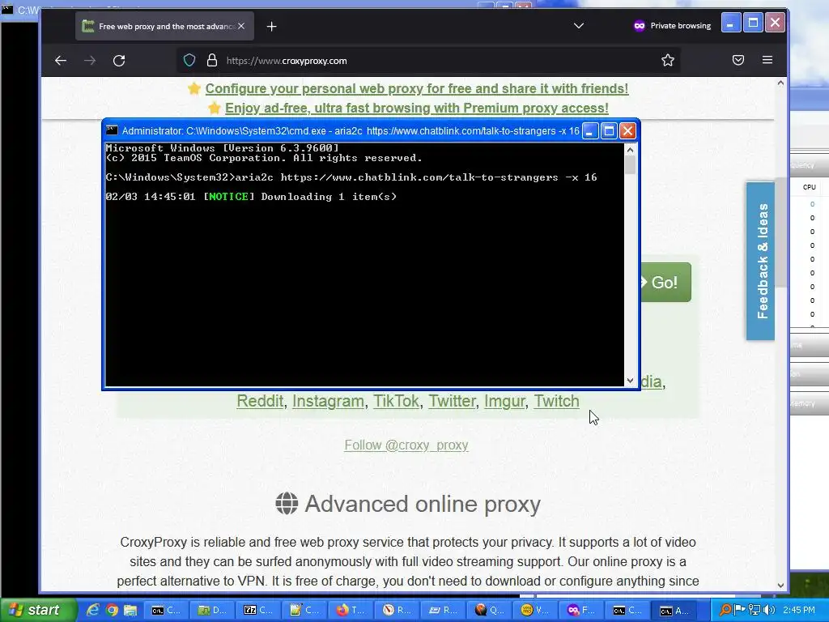Switch to the Notepad++ taskbar item
The height and width of the screenshot is (622, 829).
click(x=304, y=610)
